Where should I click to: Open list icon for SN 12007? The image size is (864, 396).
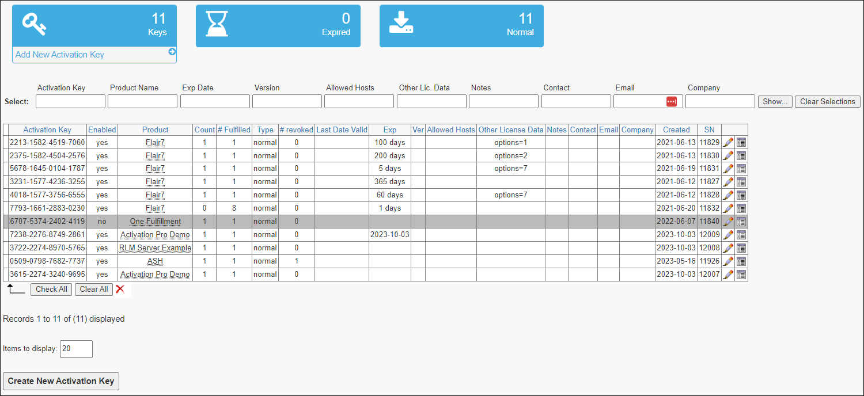741,275
